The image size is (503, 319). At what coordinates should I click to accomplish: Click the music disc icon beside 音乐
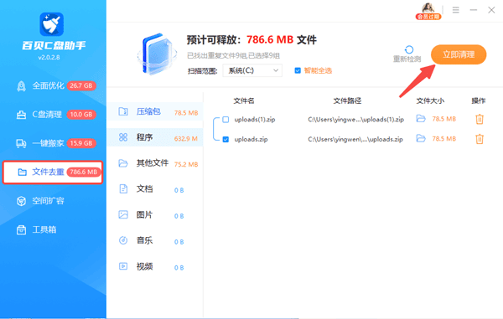[x=123, y=240]
